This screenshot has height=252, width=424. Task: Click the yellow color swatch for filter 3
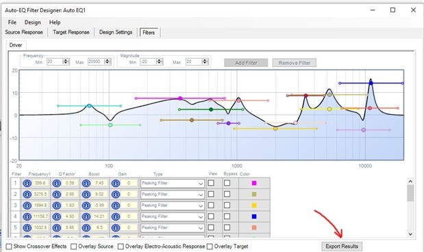tap(254, 206)
